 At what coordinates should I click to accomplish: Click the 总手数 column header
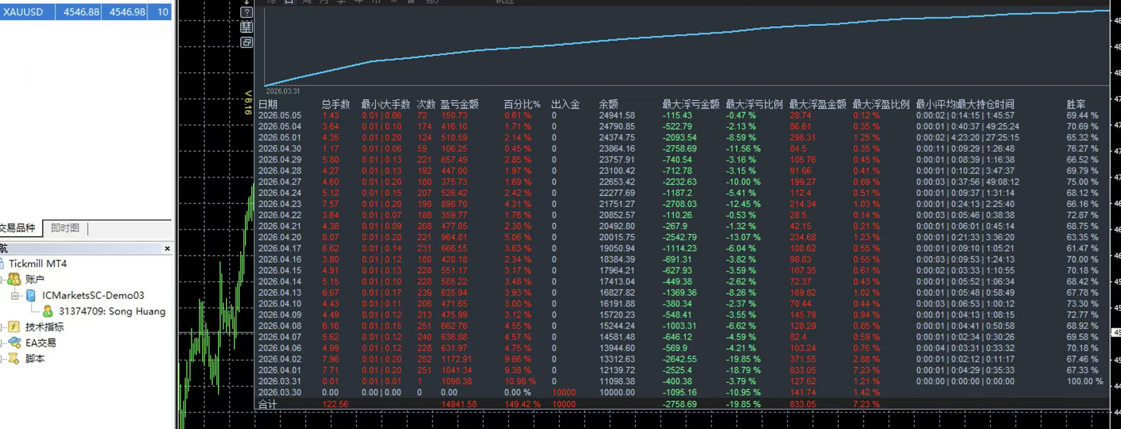tap(336, 104)
